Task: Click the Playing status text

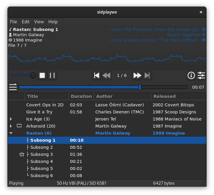Action: pos(16,183)
